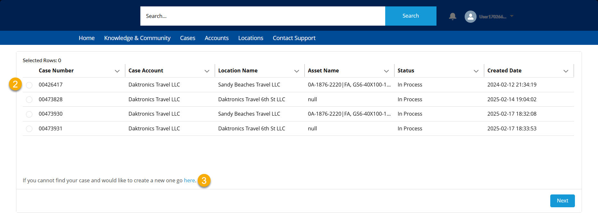
Task: Select the radio button for case 00473931
Action: click(x=29, y=129)
